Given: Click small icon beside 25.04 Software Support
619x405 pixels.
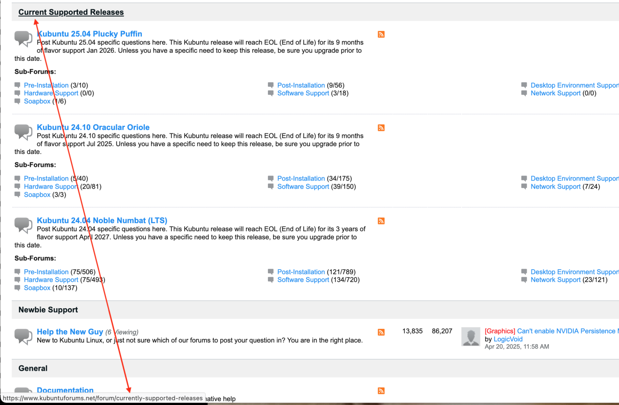Looking at the screenshot, I should tap(271, 93).
